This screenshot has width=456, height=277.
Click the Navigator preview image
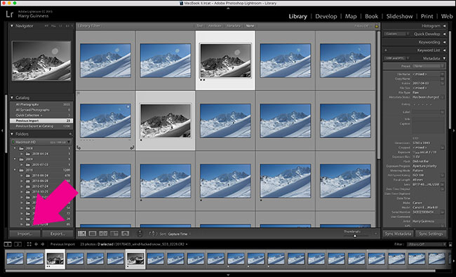41,61
